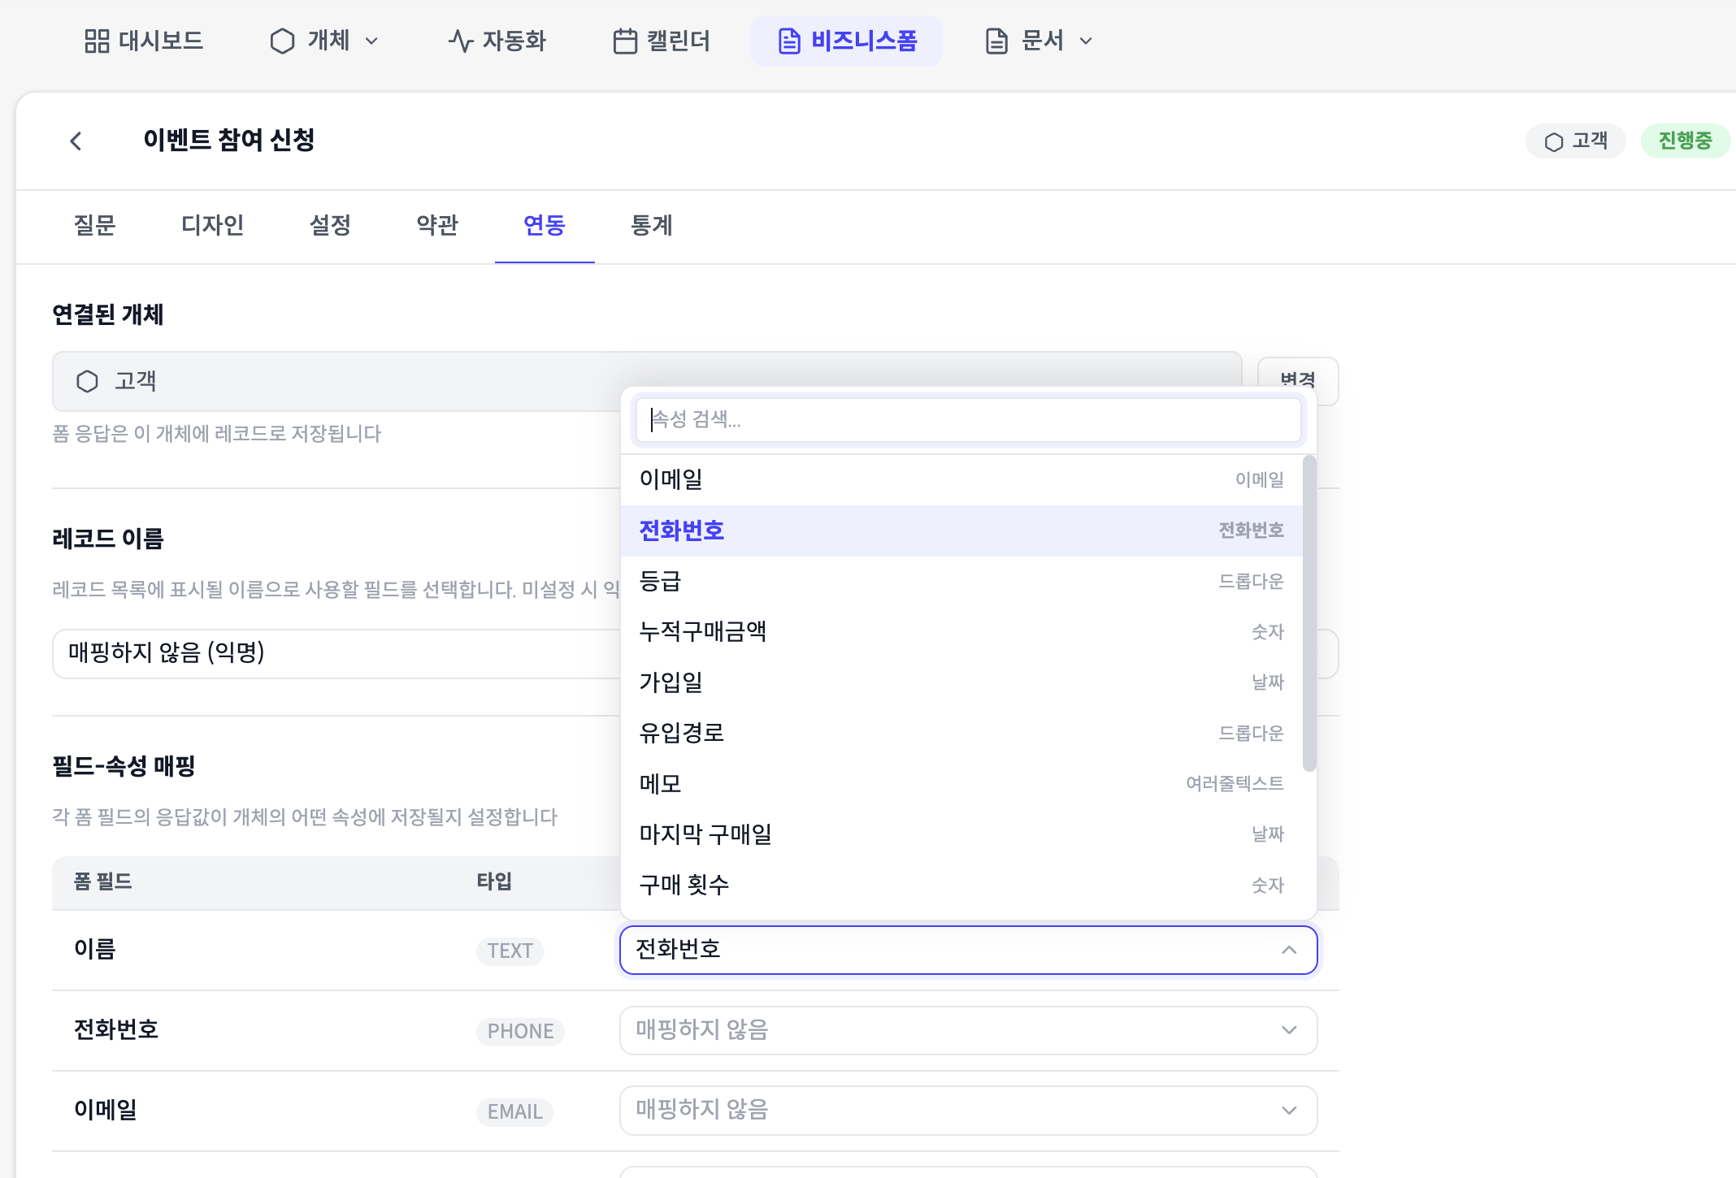1736x1178 pixels.
Task: Open 자동화 automation pulse icon
Action: pos(461,41)
